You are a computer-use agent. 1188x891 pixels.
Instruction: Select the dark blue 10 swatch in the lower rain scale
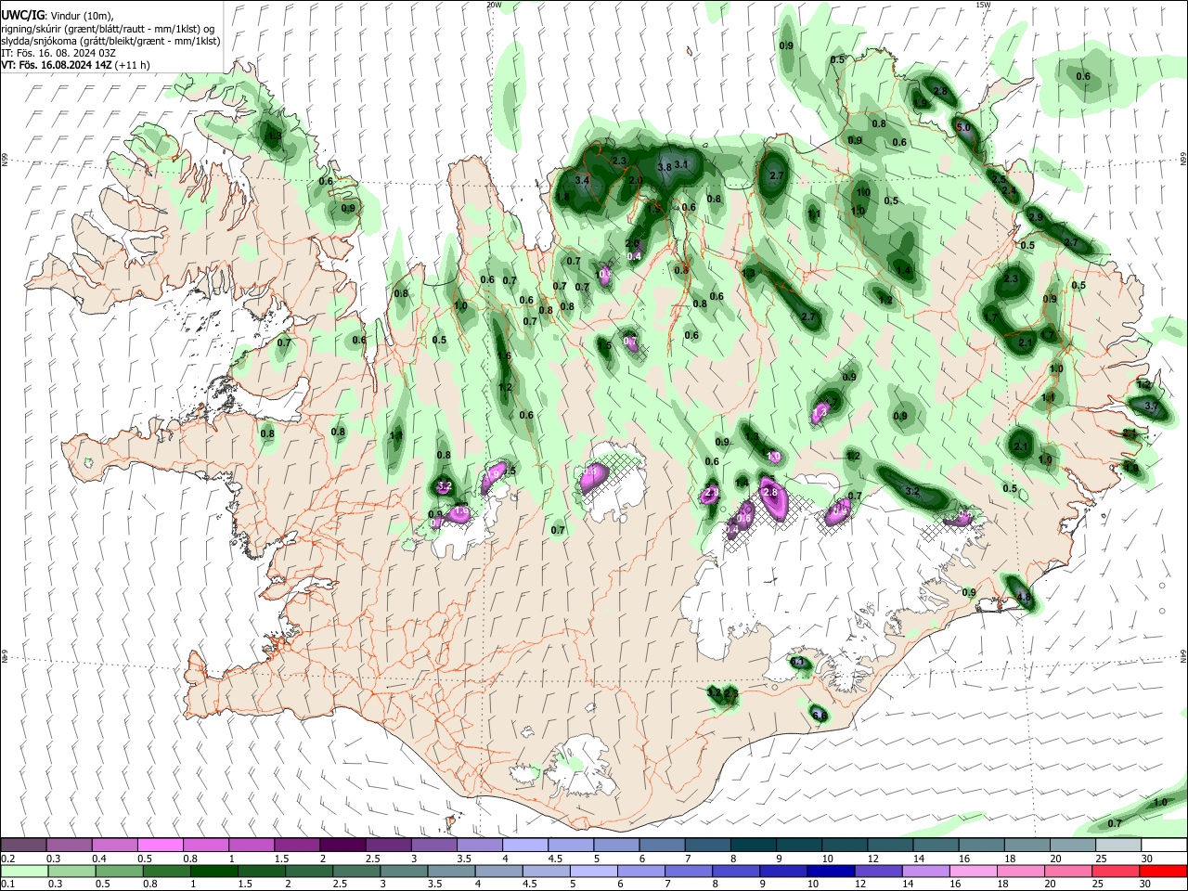click(830, 871)
